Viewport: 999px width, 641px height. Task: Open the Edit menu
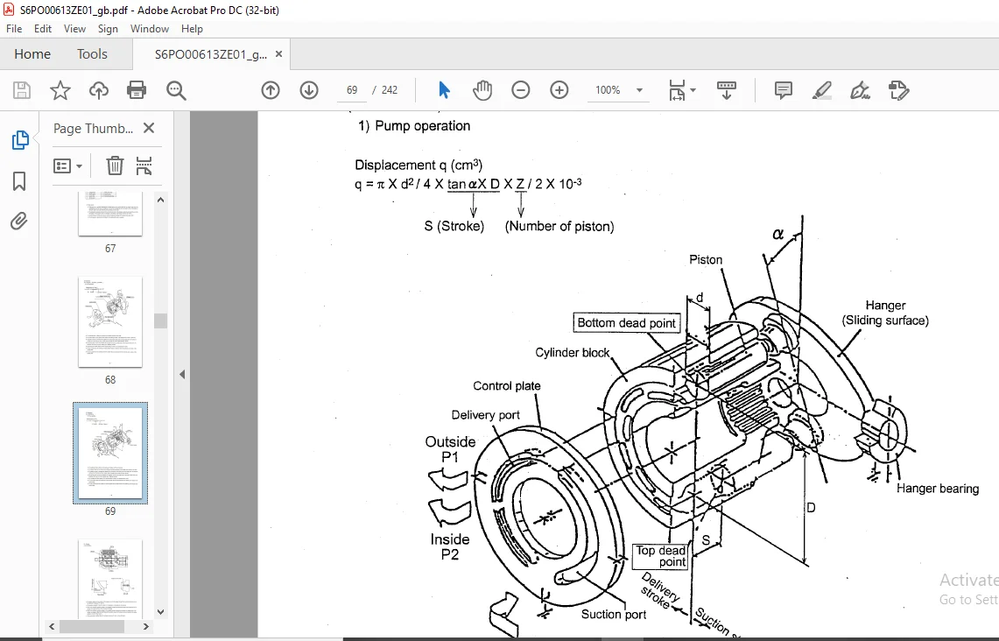pyautogui.click(x=43, y=29)
